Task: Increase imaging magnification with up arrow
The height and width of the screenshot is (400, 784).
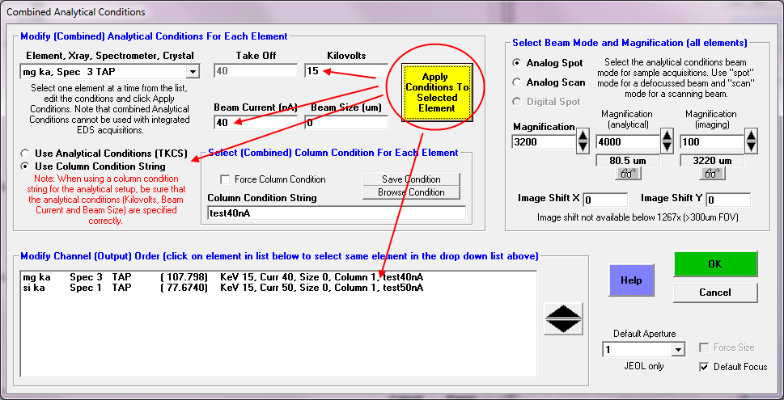Action: (751, 136)
